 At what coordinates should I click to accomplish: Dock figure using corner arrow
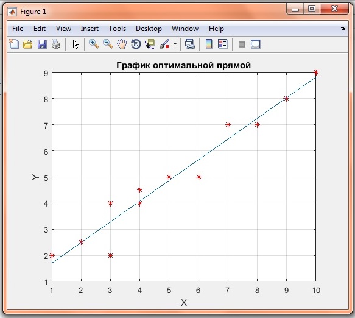coord(343,28)
